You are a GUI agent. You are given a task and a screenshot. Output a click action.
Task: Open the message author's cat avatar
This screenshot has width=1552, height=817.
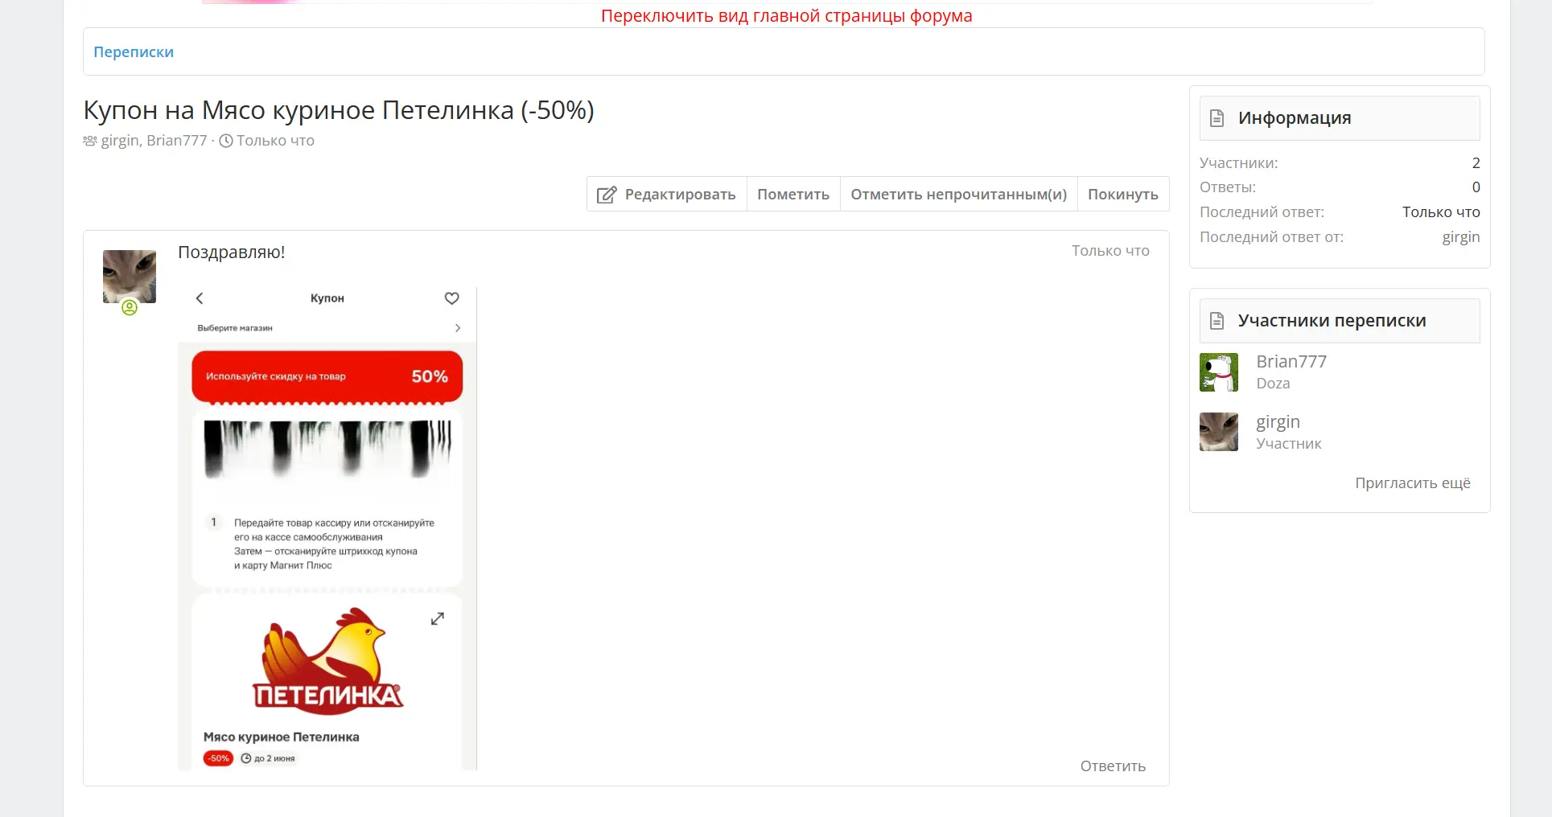130,277
